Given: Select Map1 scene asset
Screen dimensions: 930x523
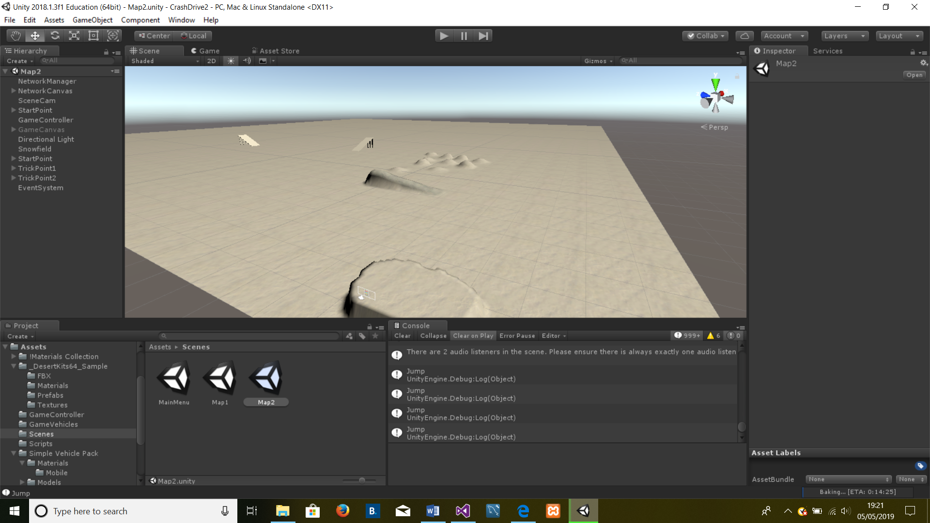Looking at the screenshot, I should tap(220, 383).
